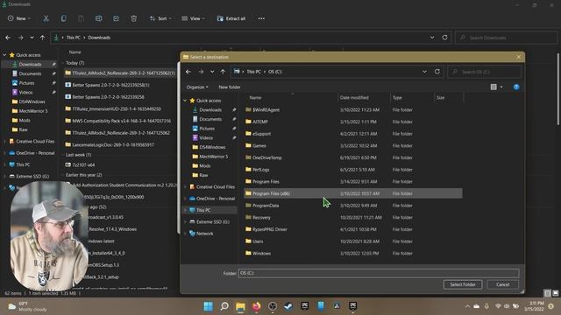Refresh the dialog's OS (C:) address bar

pos(437,72)
